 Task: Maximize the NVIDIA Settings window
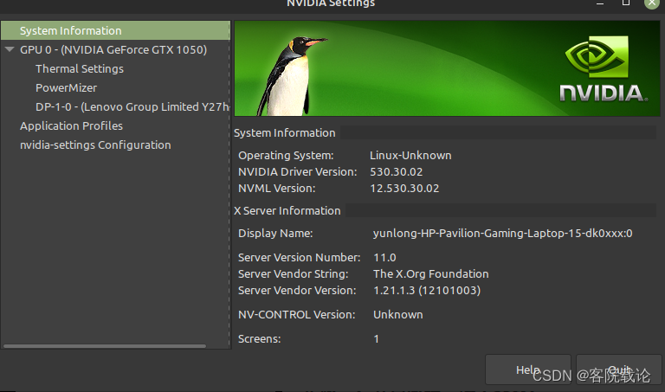tap(625, 3)
